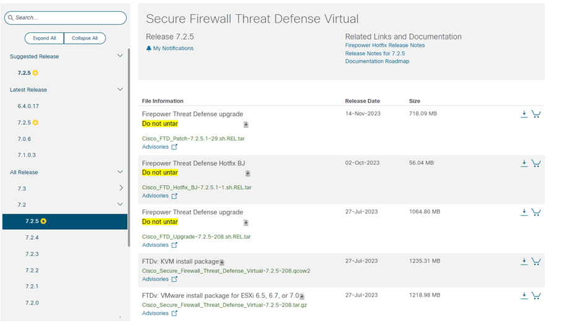Select release 7.2.2 in sidebar
Image resolution: width=581 pixels, height=325 pixels.
click(32, 271)
